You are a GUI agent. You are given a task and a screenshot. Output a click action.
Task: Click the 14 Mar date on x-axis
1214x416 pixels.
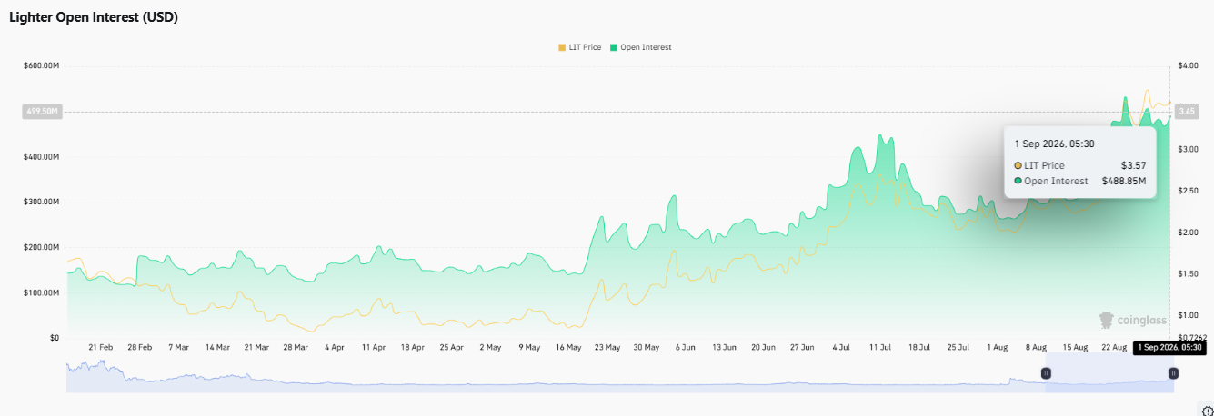click(217, 347)
